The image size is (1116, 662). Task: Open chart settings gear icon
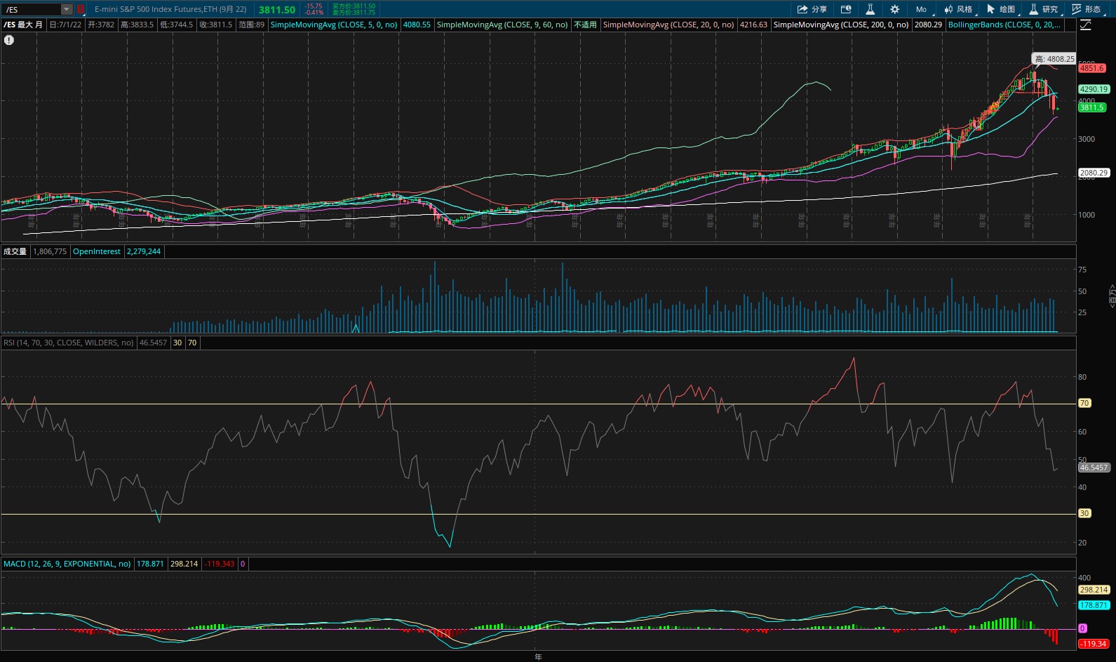[894, 9]
